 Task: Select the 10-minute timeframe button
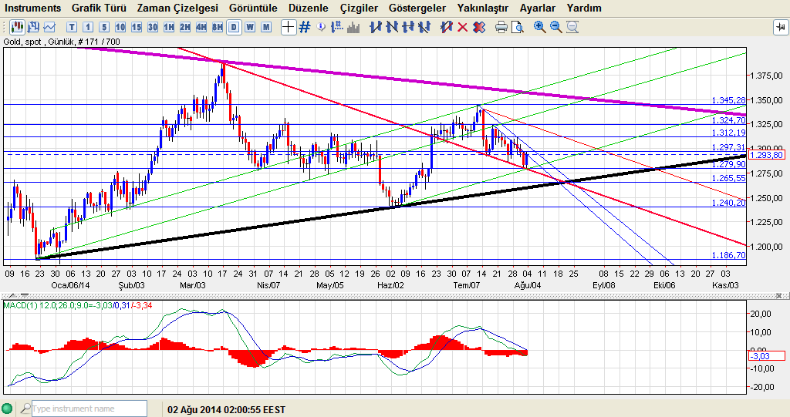[x=120, y=27]
